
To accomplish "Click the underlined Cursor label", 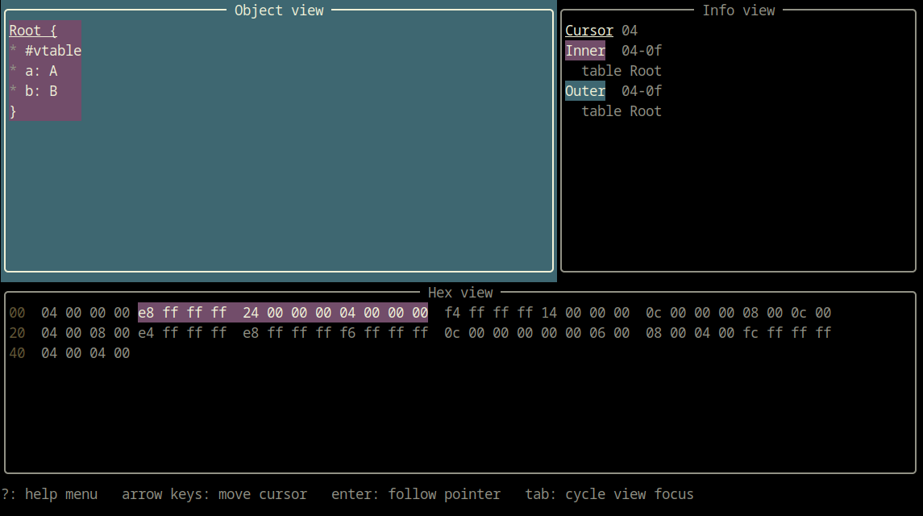I will point(588,31).
